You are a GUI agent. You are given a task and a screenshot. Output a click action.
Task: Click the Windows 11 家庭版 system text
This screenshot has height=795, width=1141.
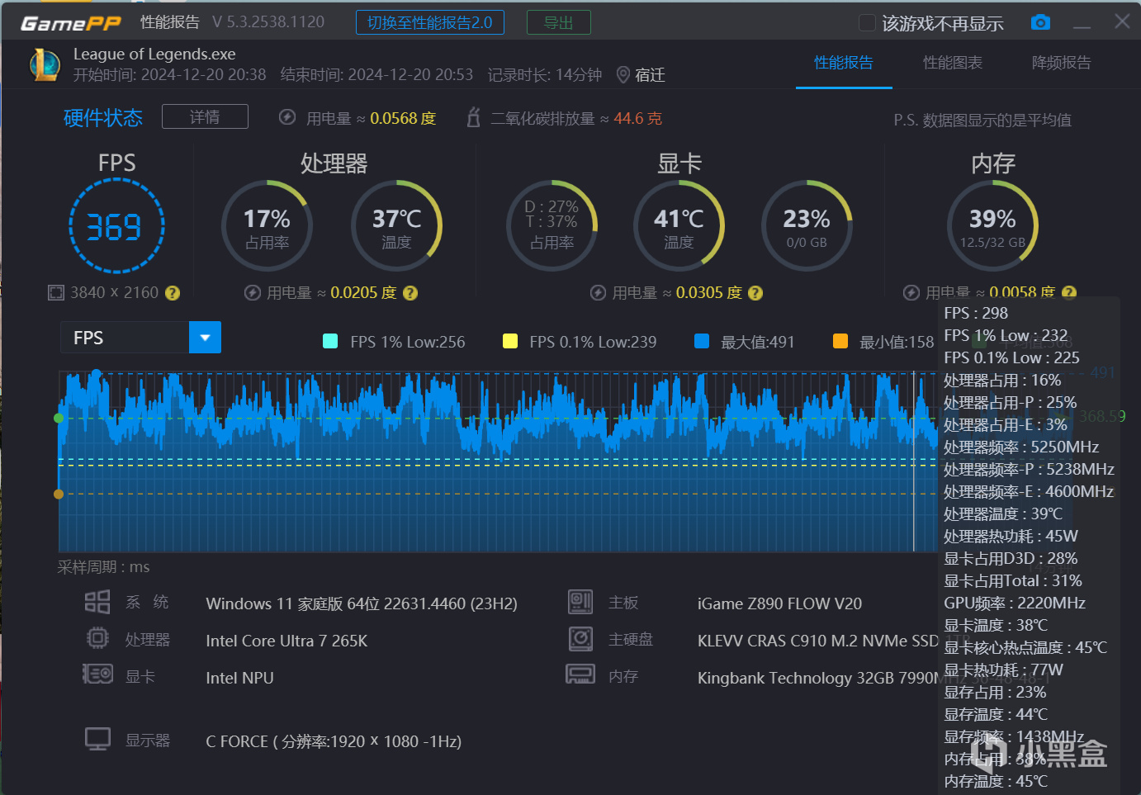pos(362,603)
